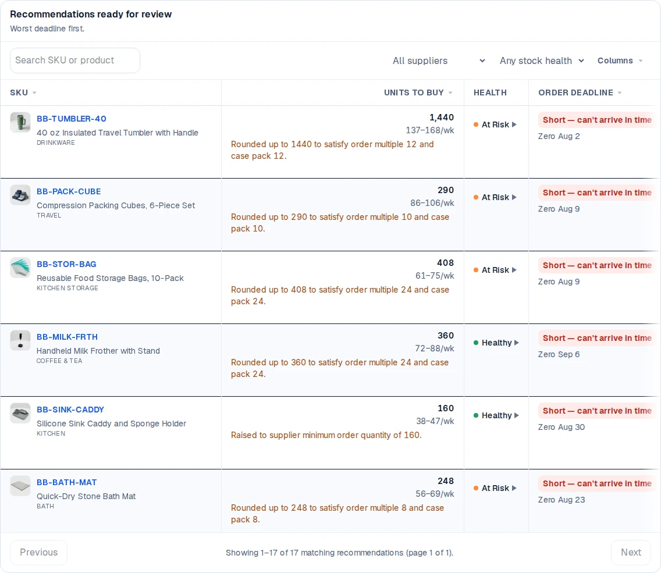
Task: Expand At Risk health for BB-PACK-CUBE
Action: click(x=495, y=197)
